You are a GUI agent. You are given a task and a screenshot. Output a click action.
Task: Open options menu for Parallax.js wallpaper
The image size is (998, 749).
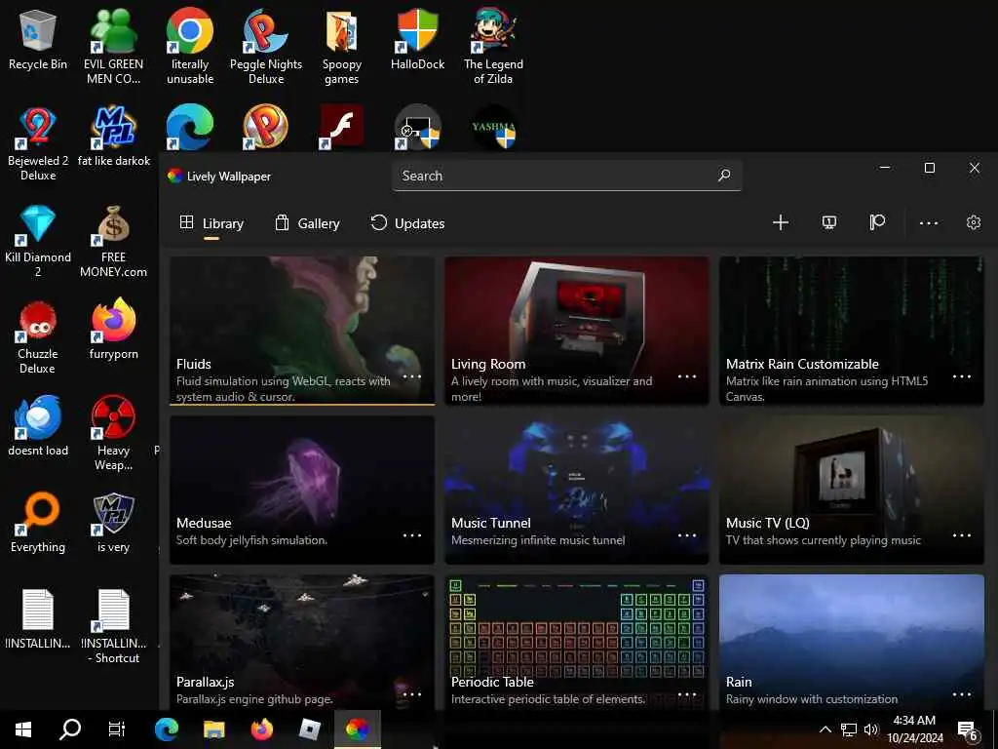(x=412, y=693)
